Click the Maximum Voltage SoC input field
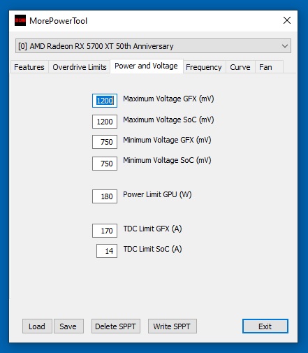 (x=105, y=122)
